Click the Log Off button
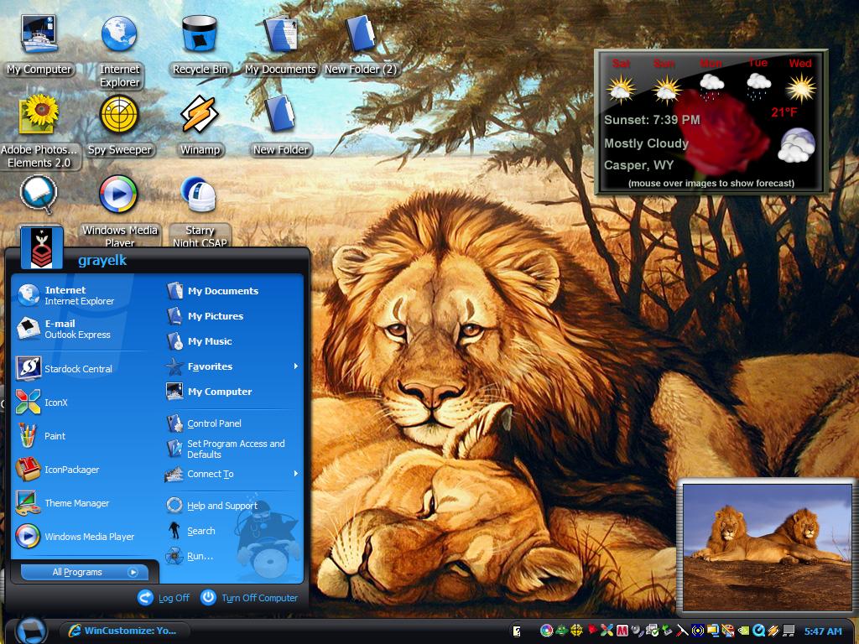Image resolution: width=859 pixels, height=644 pixels. (x=164, y=597)
